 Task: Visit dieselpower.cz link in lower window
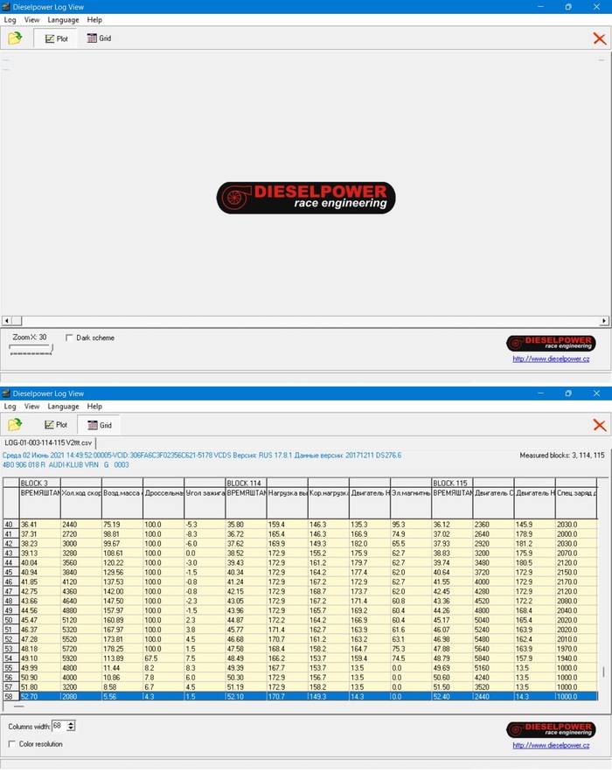click(551, 745)
